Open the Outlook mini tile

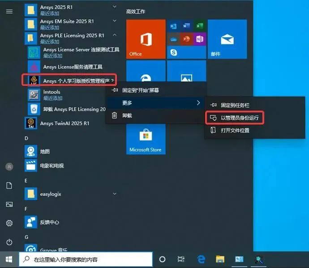(x=173, y=26)
